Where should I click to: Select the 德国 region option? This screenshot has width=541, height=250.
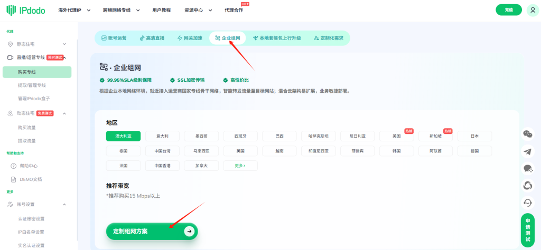click(475, 151)
